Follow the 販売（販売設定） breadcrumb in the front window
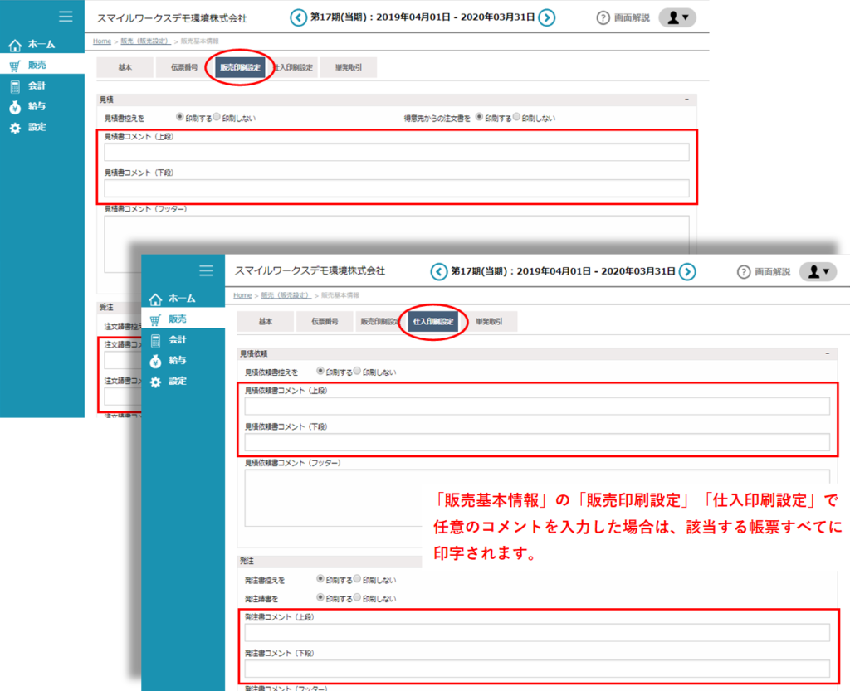This screenshot has height=691, width=850. (x=286, y=295)
